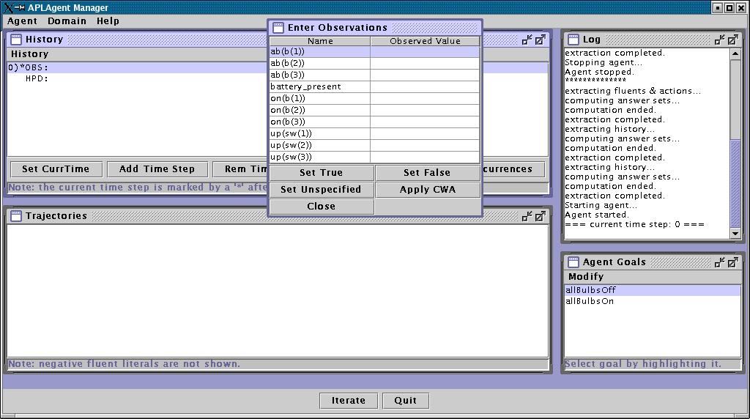Select the allBulbsOn goal

pyautogui.click(x=590, y=301)
